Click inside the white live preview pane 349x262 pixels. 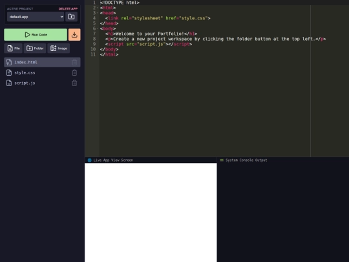coord(151,212)
